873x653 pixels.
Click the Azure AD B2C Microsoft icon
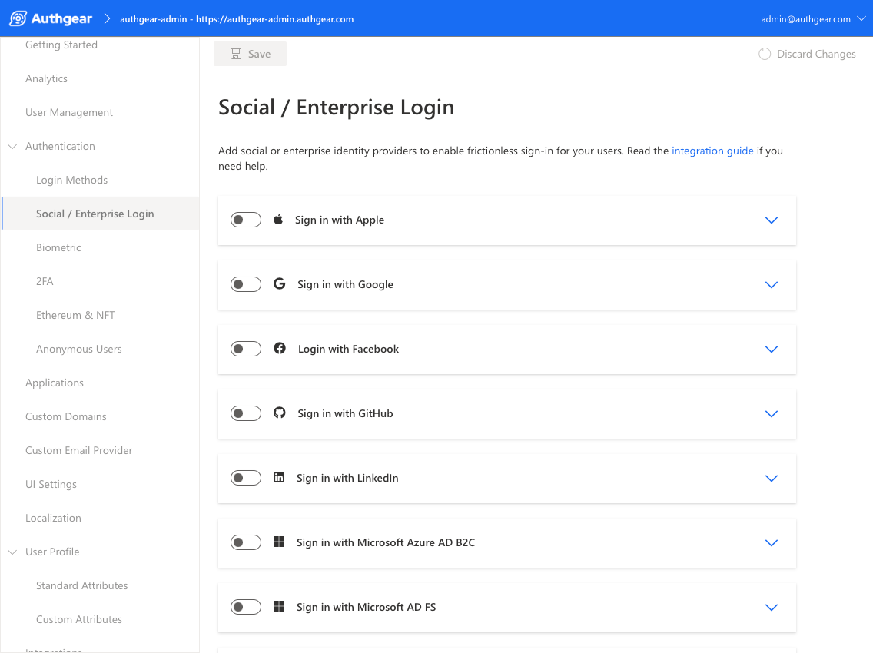tap(279, 542)
